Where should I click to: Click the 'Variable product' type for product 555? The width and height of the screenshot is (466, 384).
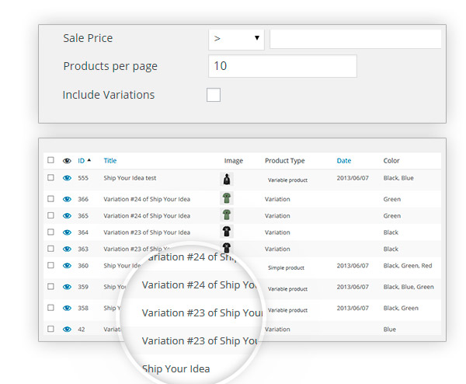tap(287, 180)
